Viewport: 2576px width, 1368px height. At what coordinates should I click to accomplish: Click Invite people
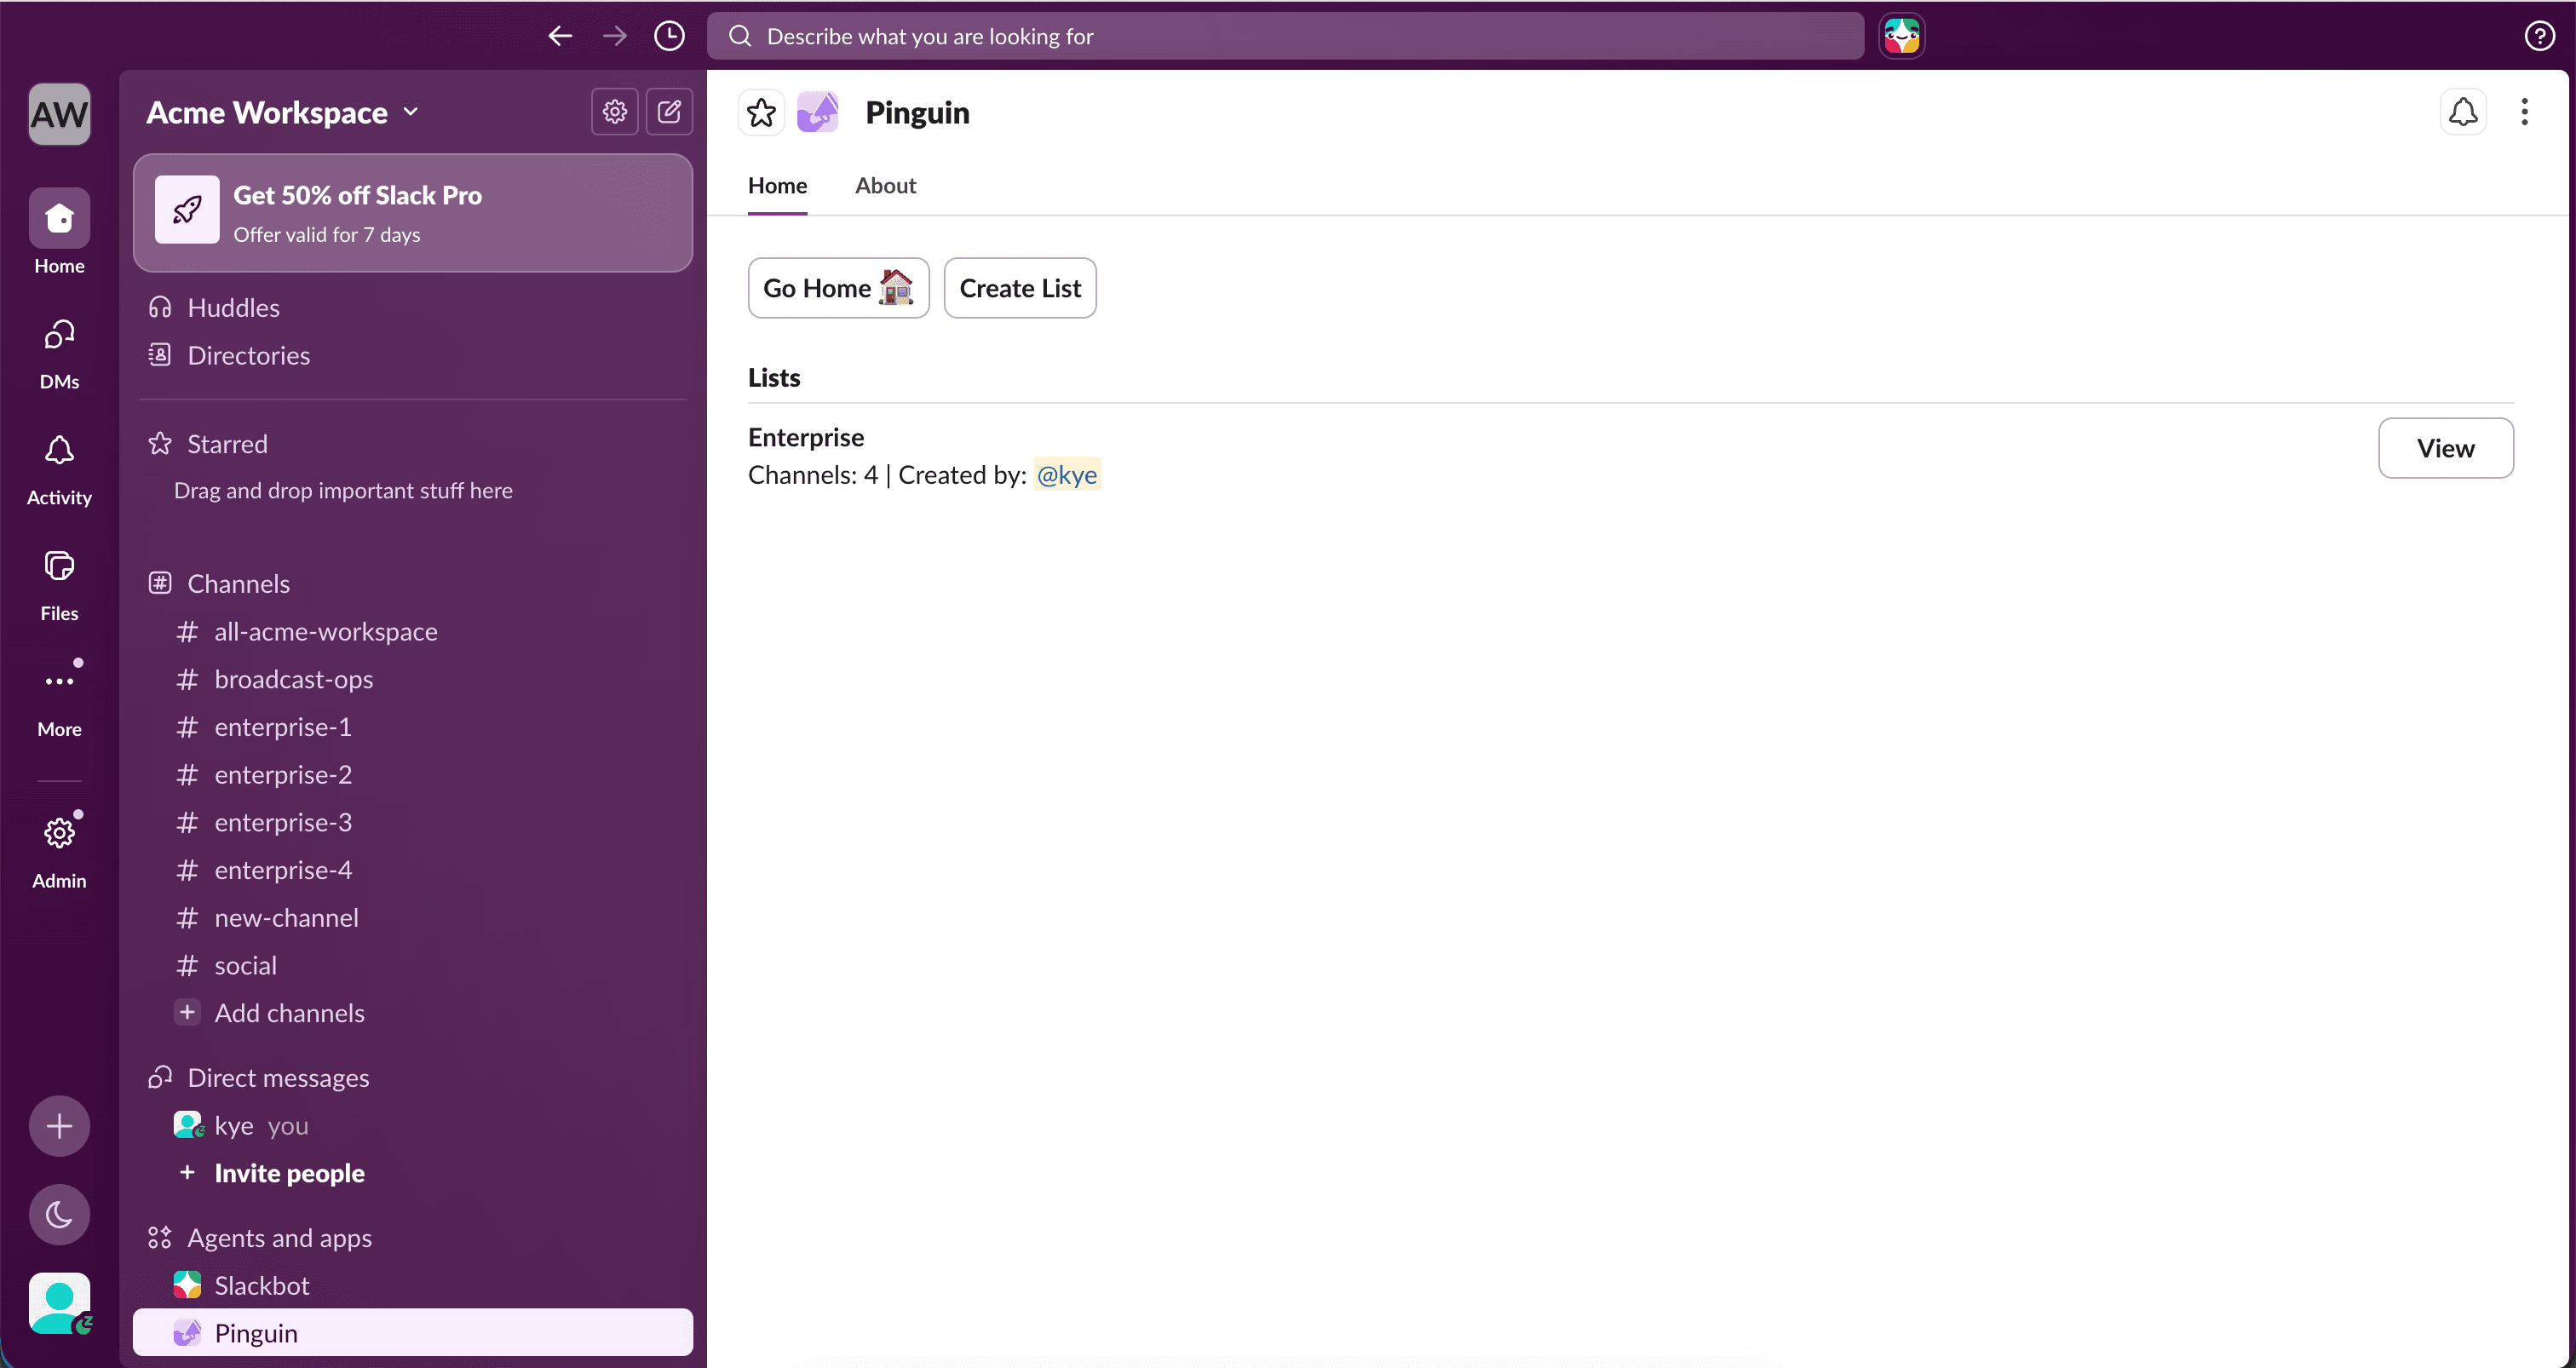tap(412, 1173)
